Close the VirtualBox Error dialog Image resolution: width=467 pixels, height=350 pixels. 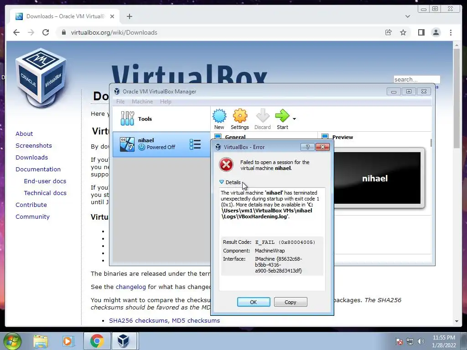coord(322,147)
